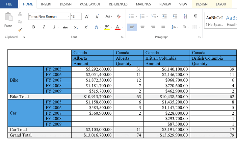Screen dimensions: 237x144
Task: Toggle Italic formatting
Action: 44,27
